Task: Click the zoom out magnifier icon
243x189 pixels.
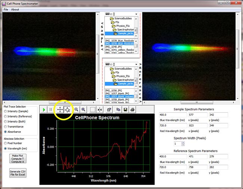Action: (76, 110)
